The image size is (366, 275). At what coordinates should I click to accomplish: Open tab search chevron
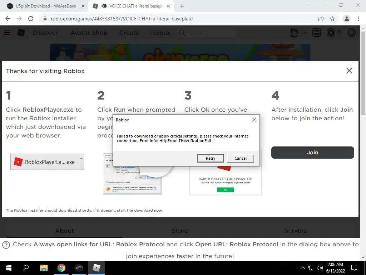click(x=308, y=5)
